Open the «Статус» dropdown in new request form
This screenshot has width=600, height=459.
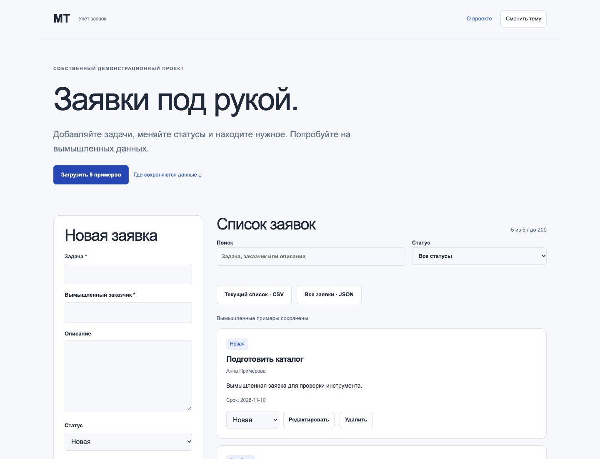(x=128, y=441)
